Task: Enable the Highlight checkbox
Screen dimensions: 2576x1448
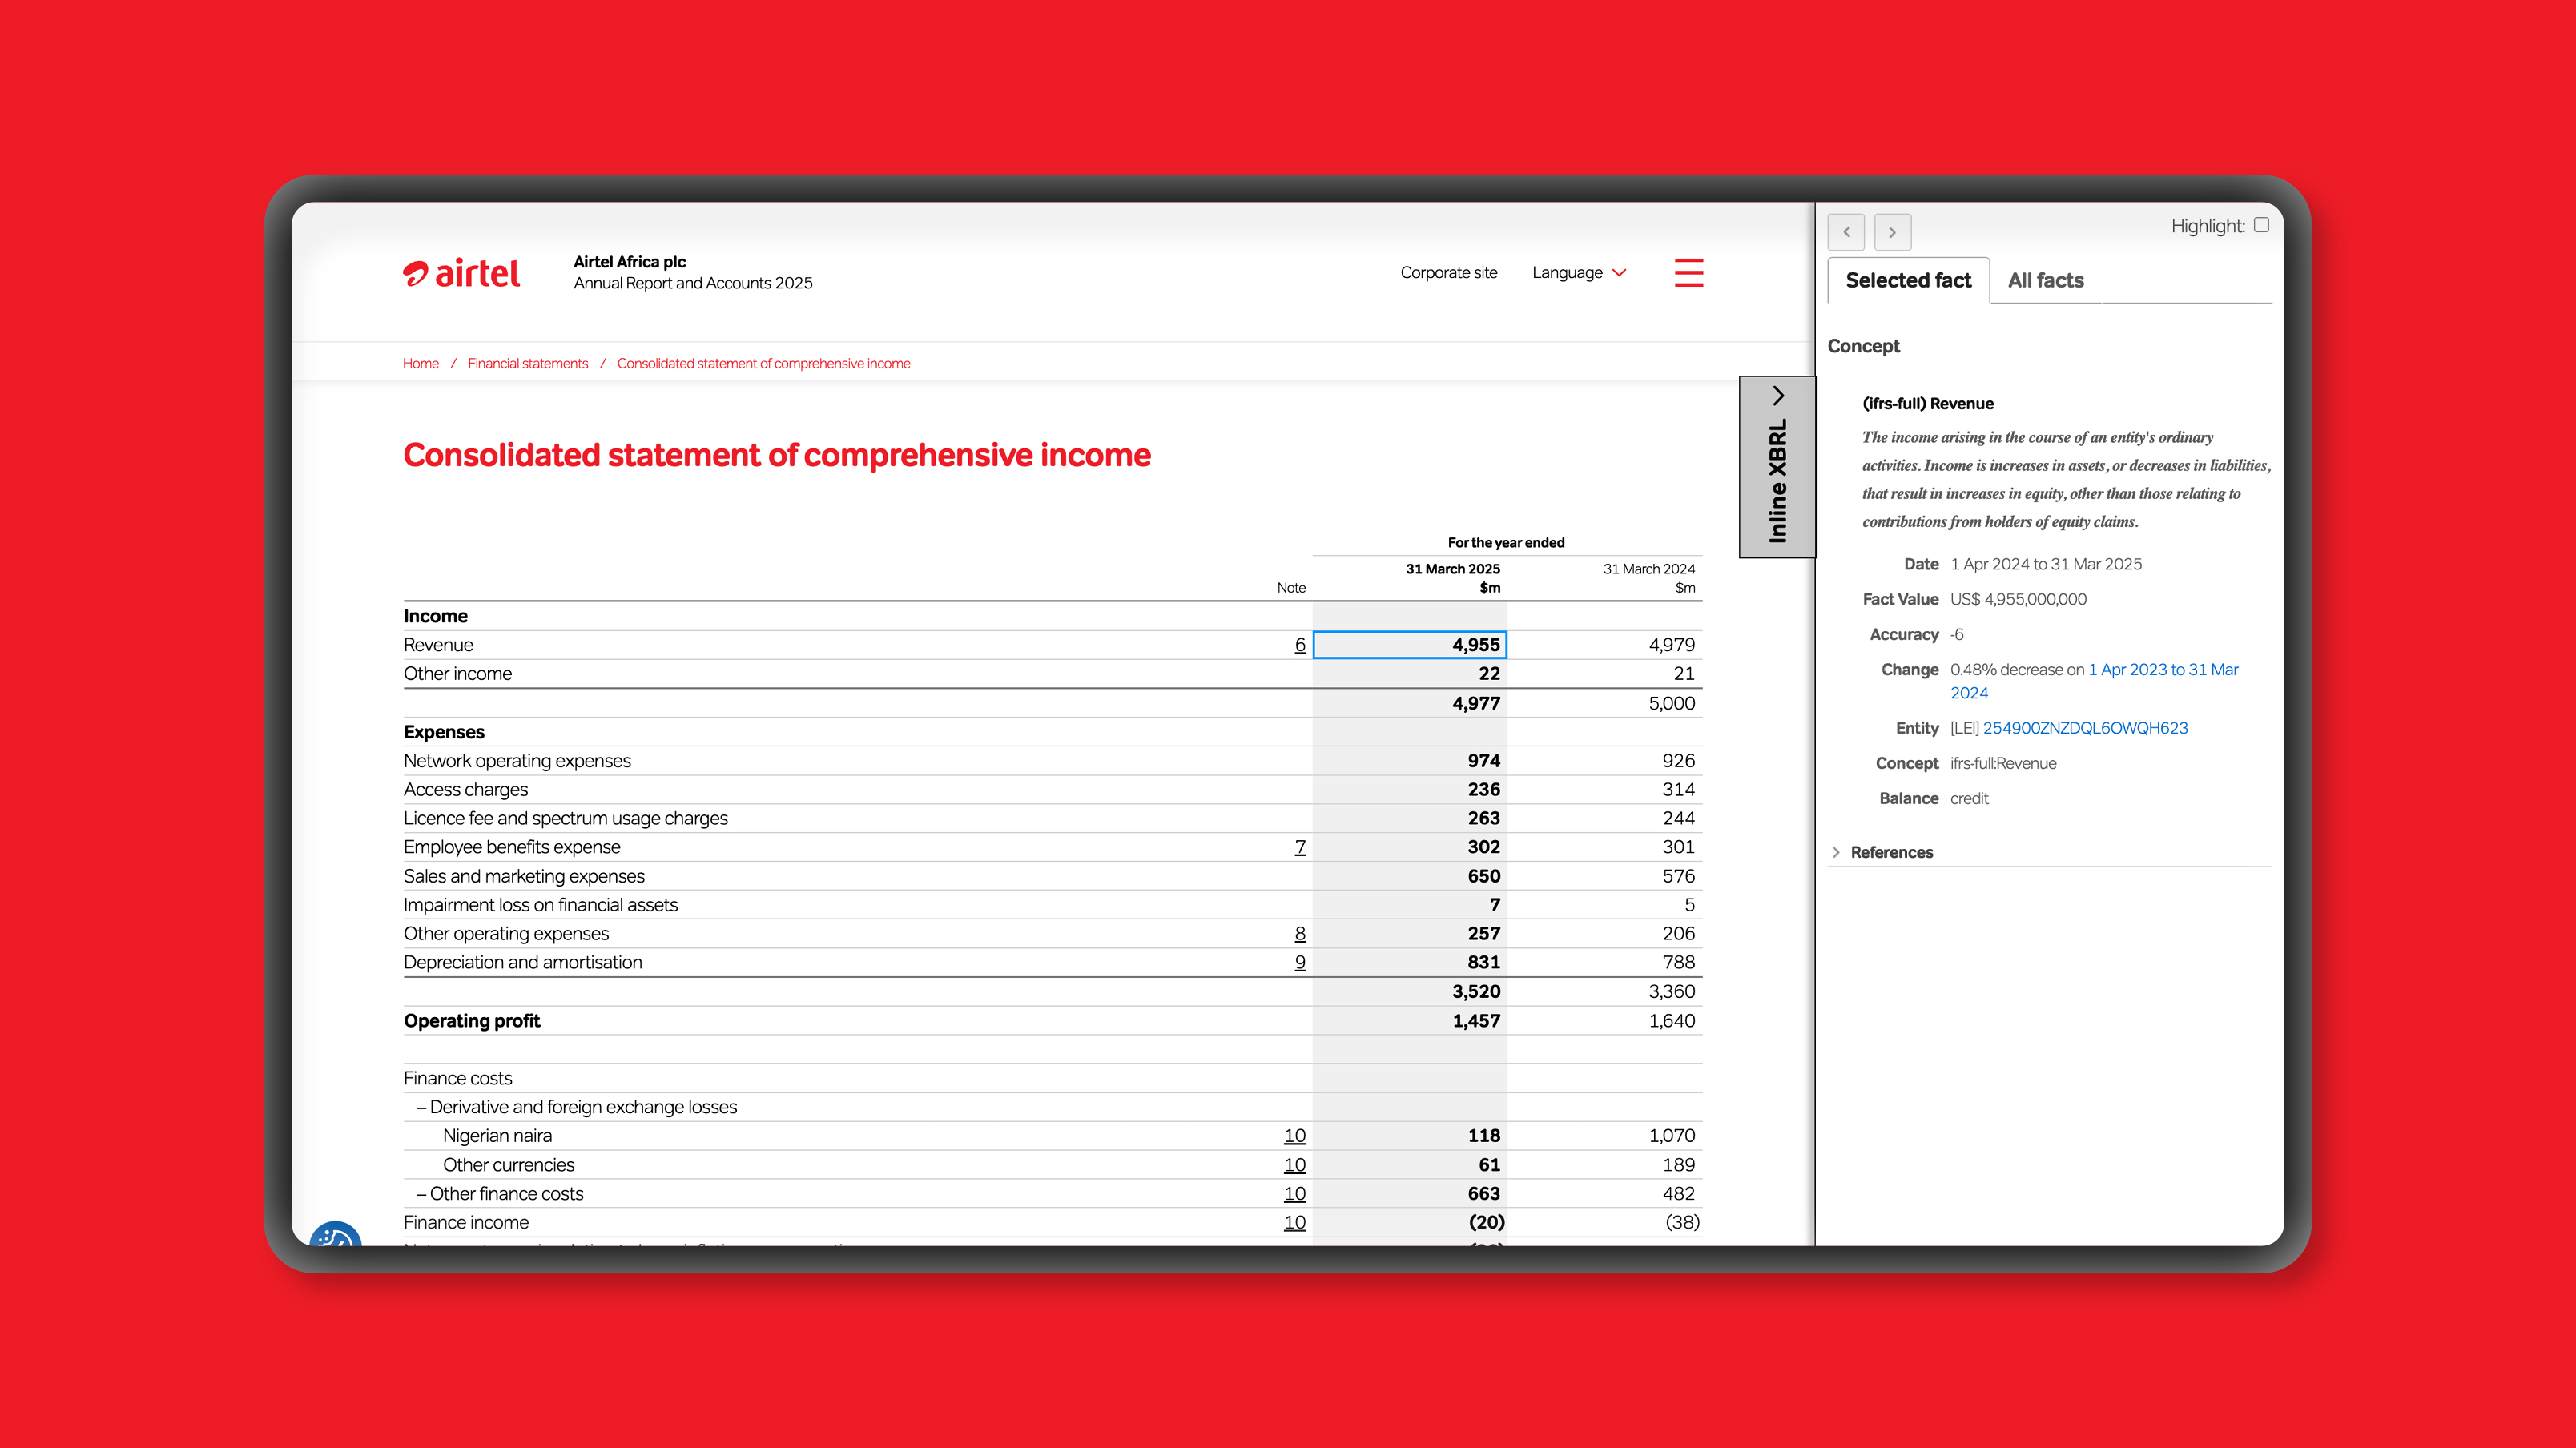Action: tap(2261, 225)
